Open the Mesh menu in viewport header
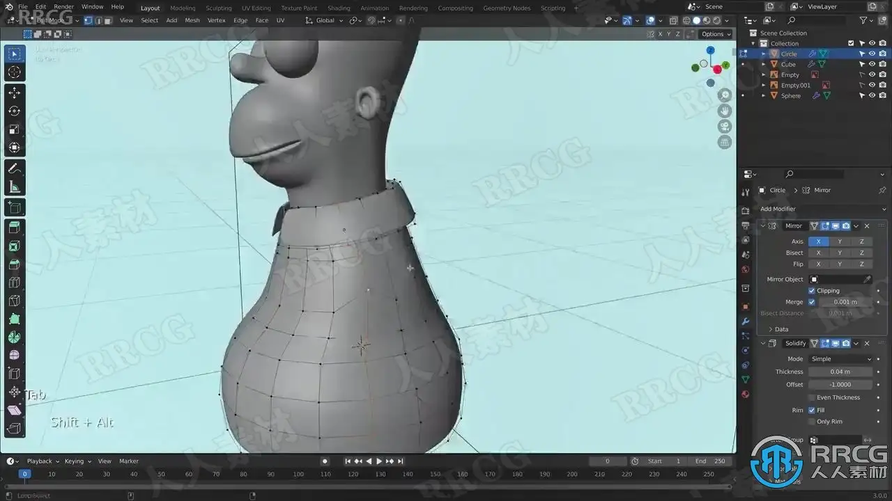Image resolution: width=892 pixels, height=501 pixels. (x=192, y=20)
